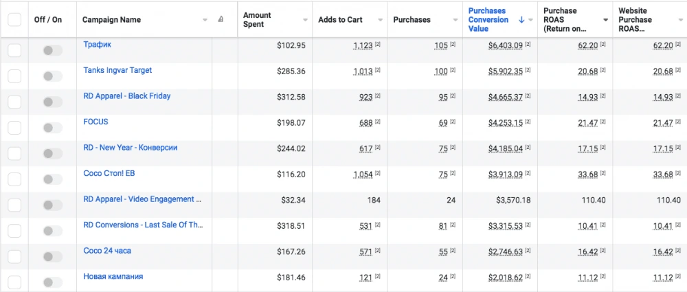
Task: Click footnote marker beside $6,403.09 value
Action: (528, 45)
